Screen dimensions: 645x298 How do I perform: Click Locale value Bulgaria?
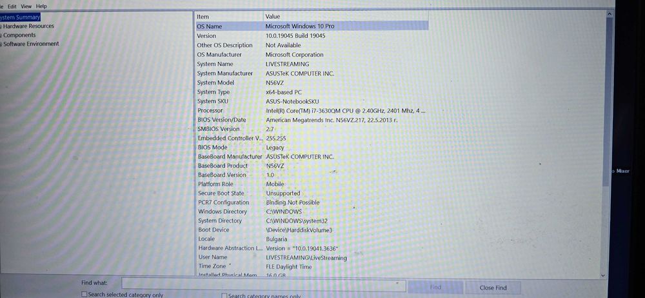tap(277, 239)
